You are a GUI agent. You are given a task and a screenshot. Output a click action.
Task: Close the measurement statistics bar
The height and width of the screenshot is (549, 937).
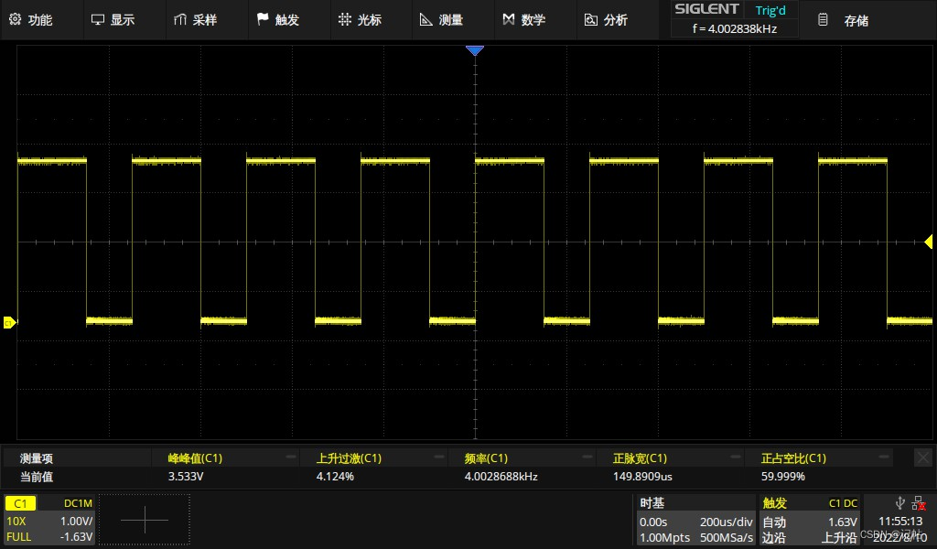pyautogui.click(x=922, y=457)
